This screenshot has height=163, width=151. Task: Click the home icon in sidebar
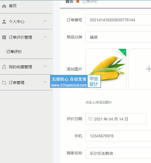tap(4, 6)
